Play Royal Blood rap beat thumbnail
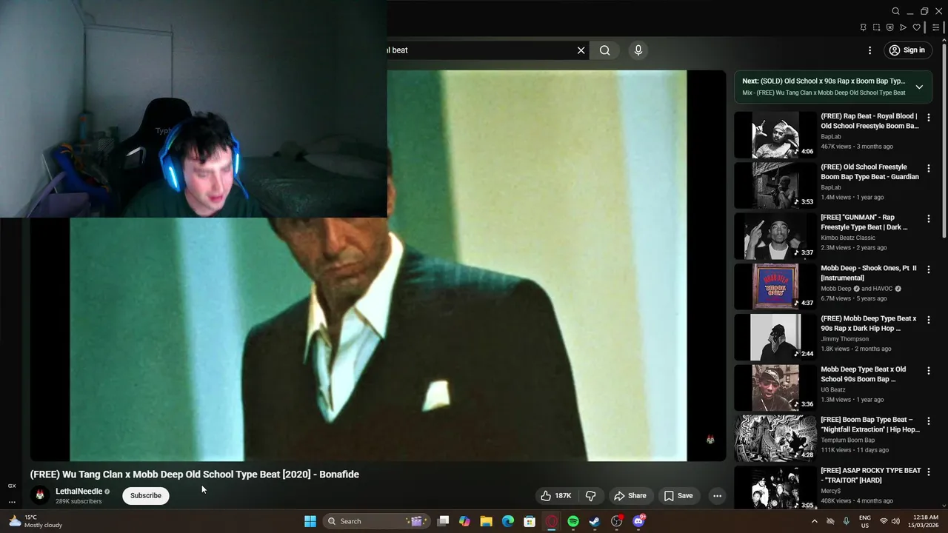 [775, 135]
